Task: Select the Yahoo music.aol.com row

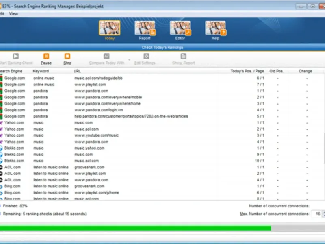Action: tap(162, 129)
